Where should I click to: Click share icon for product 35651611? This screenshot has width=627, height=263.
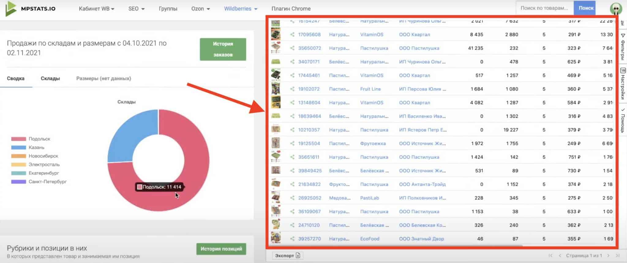click(x=292, y=157)
